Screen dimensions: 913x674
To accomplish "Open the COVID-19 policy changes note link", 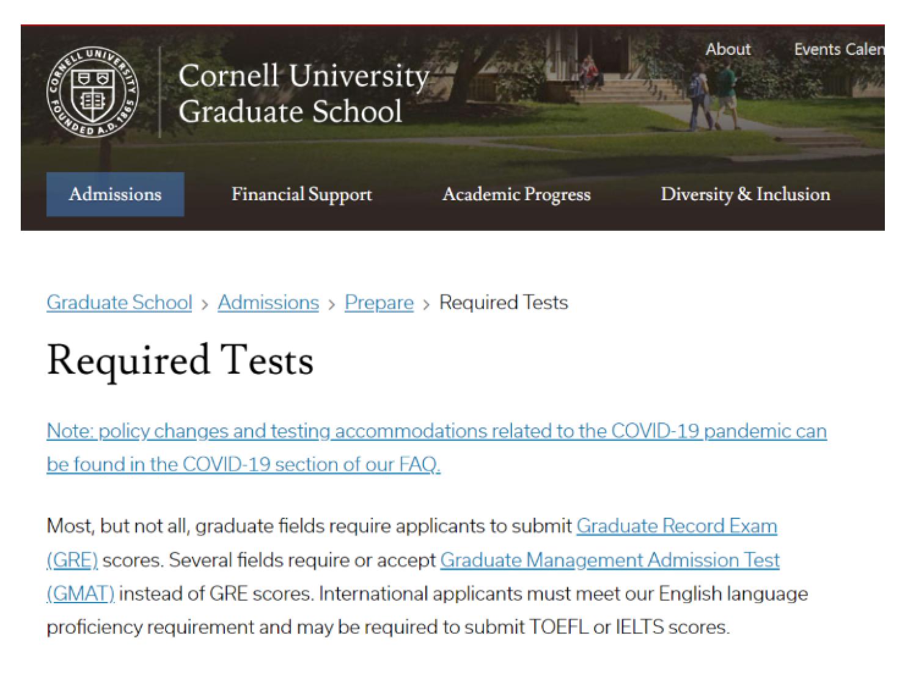I will 436,432.
